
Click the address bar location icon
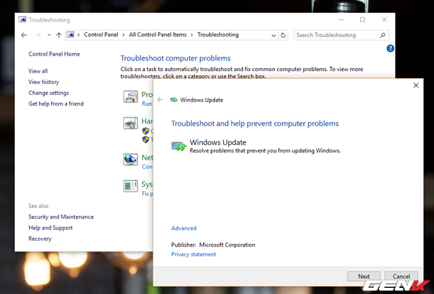71,35
